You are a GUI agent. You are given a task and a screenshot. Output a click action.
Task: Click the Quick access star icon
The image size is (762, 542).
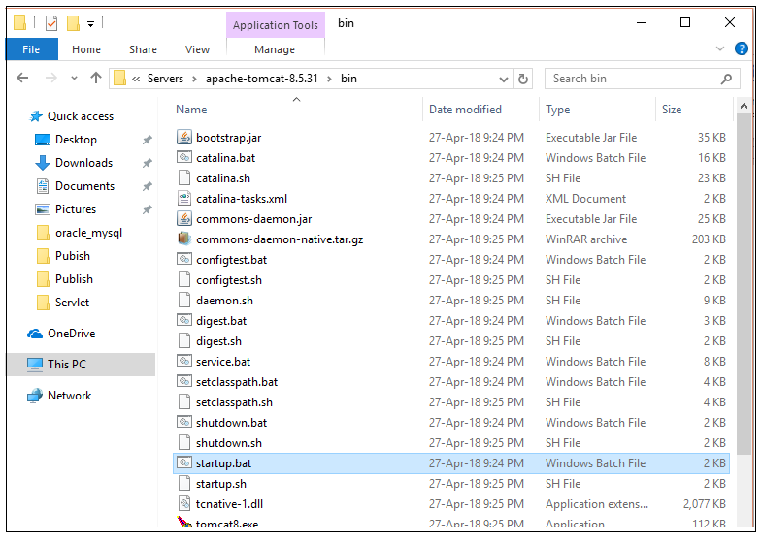tap(36, 116)
